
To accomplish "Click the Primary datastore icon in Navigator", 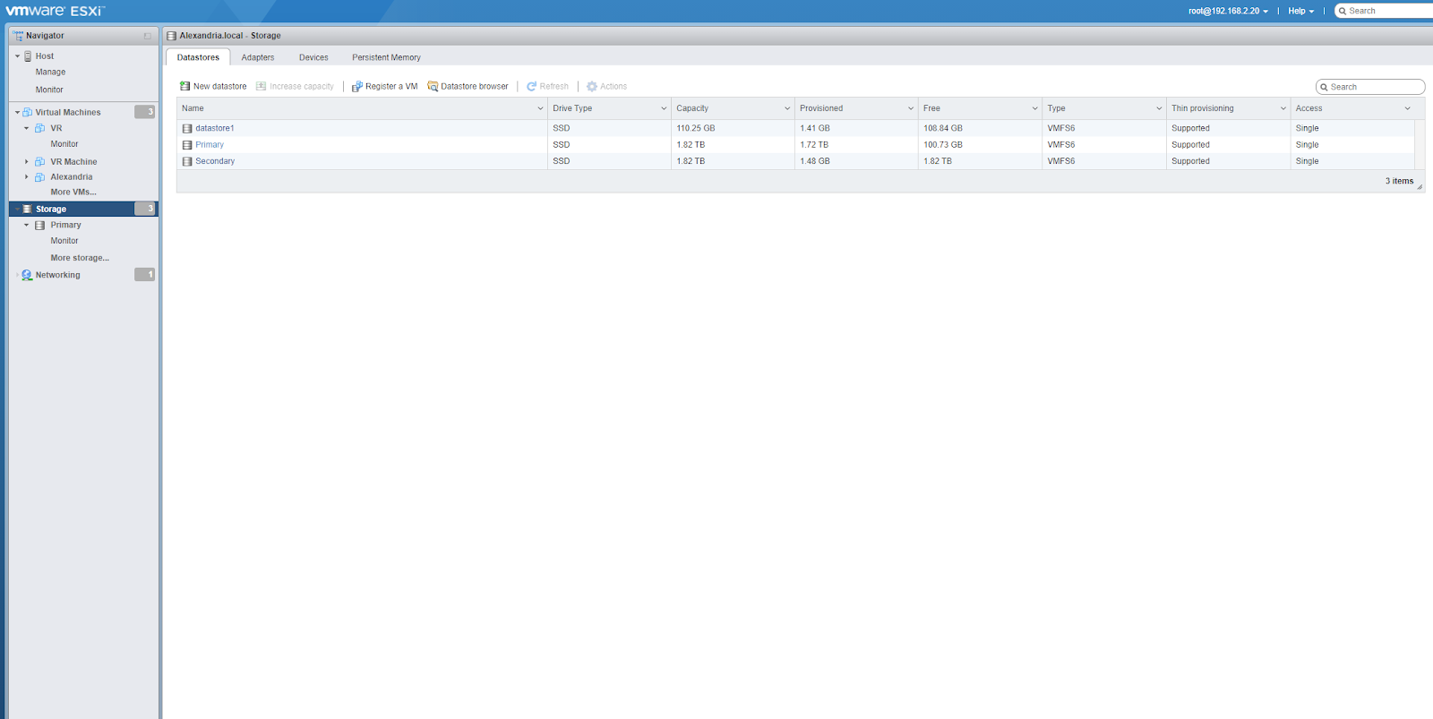I will coord(39,225).
